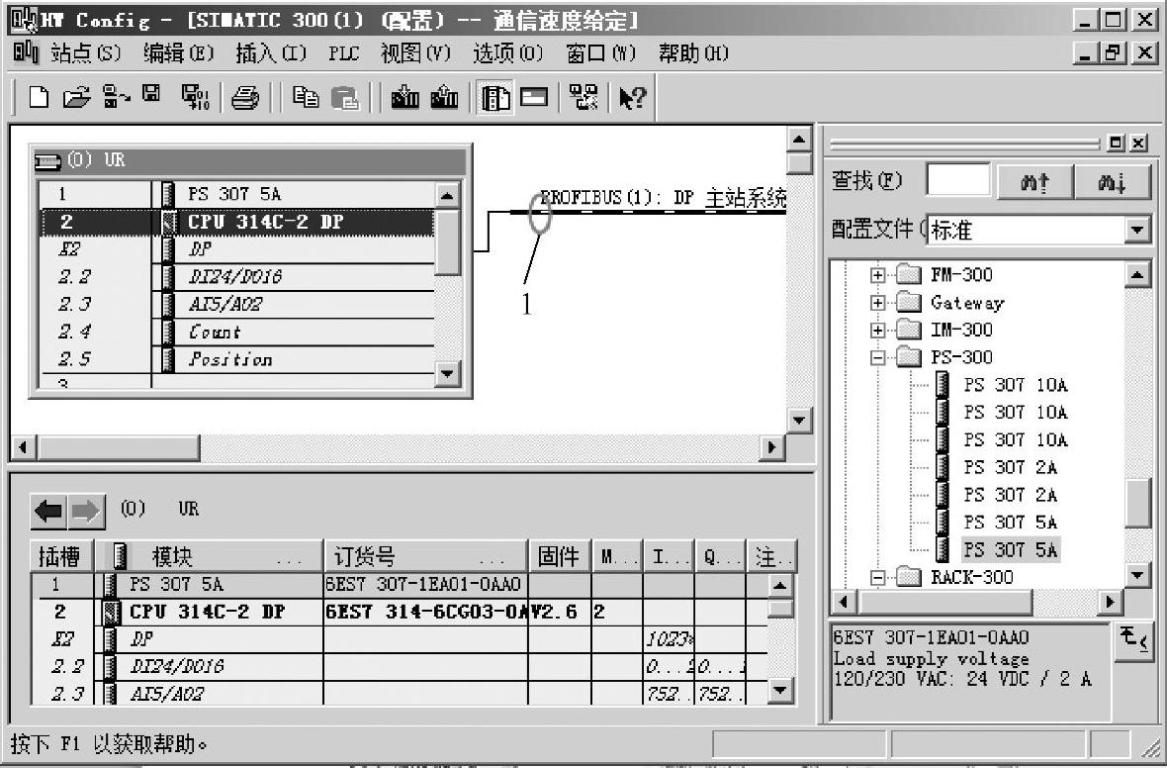Open the help menu
This screenshot has height=768, width=1167.
693,52
